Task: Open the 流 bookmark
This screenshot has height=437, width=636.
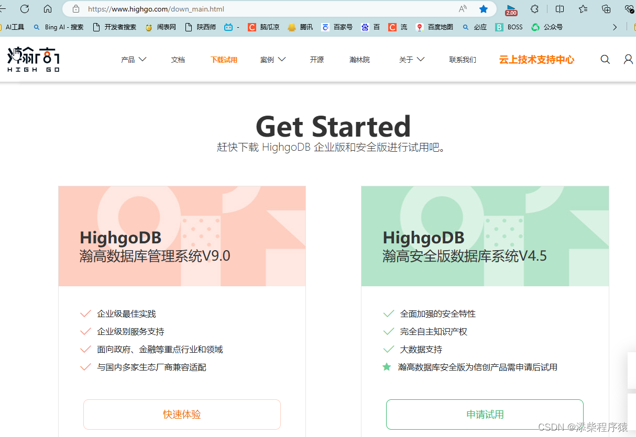Action: 398,27
